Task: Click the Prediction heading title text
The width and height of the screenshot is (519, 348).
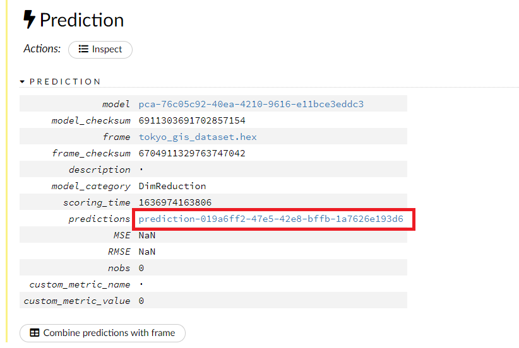Action: [82, 20]
